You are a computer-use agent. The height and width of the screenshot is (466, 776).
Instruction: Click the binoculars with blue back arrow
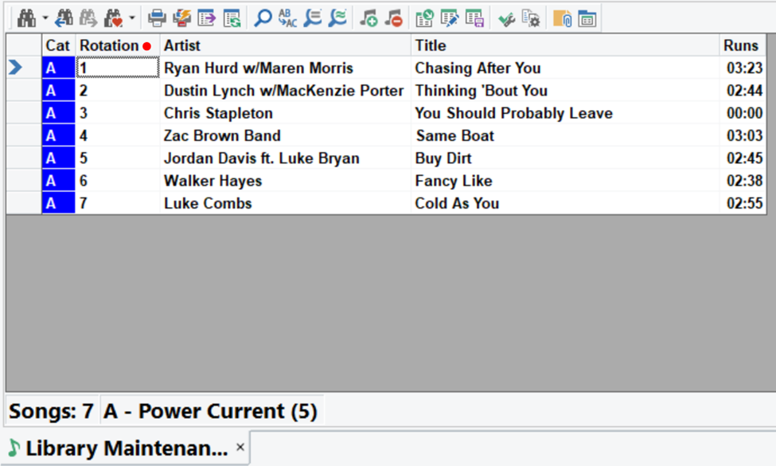coord(64,18)
